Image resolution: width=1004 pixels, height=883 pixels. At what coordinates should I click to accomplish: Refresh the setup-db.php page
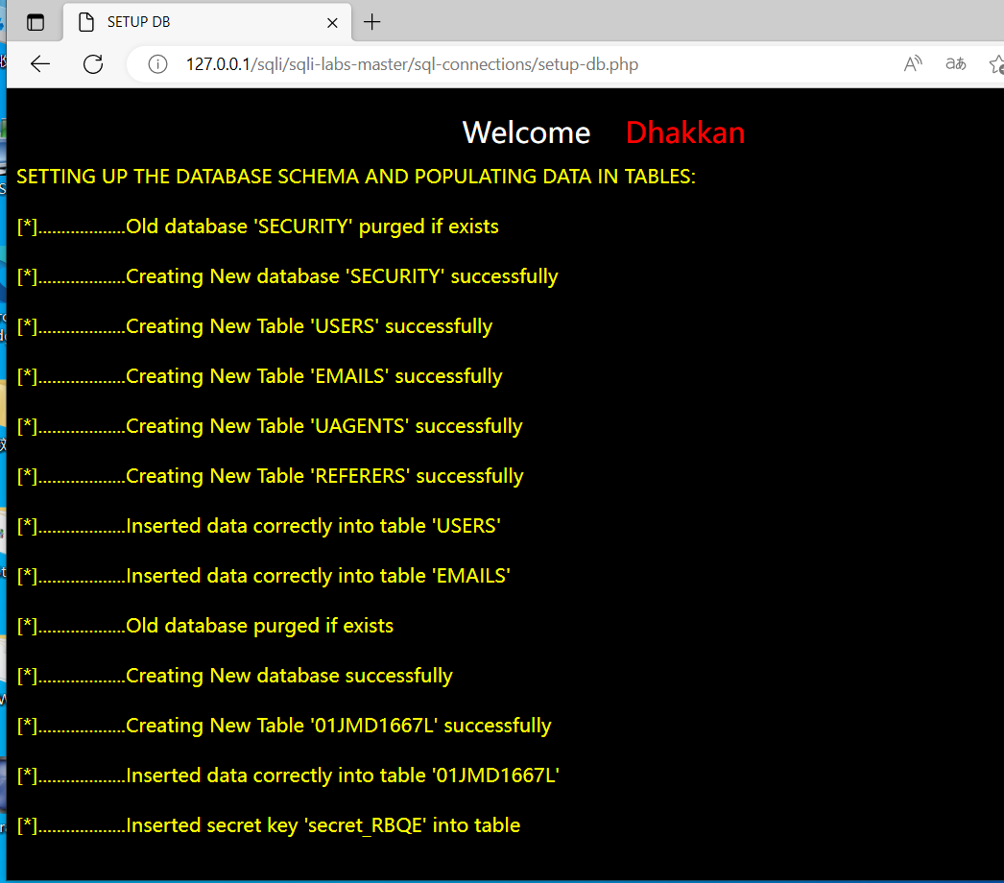[92, 63]
